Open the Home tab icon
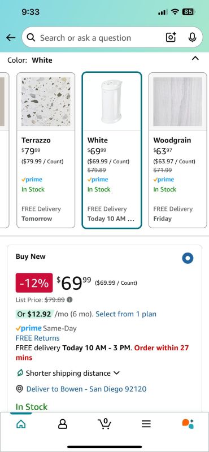The width and height of the screenshot is (209, 452). click(21, 424)
